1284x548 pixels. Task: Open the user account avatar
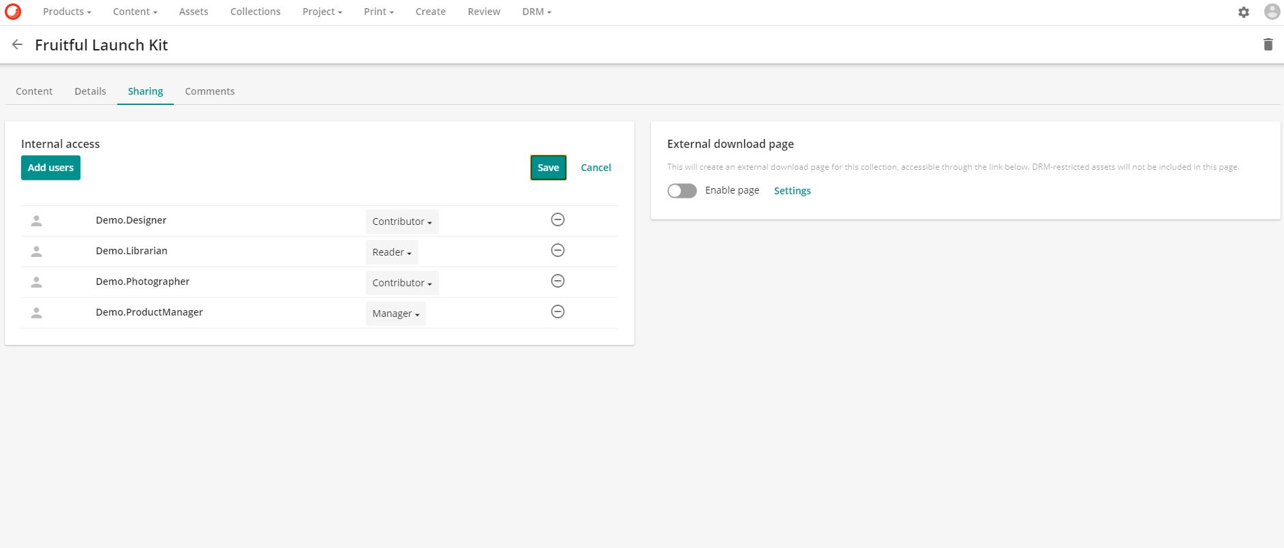[x=1272, y=12]
